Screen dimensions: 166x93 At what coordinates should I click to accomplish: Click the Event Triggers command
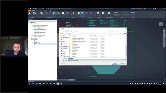tap(117, 16)
